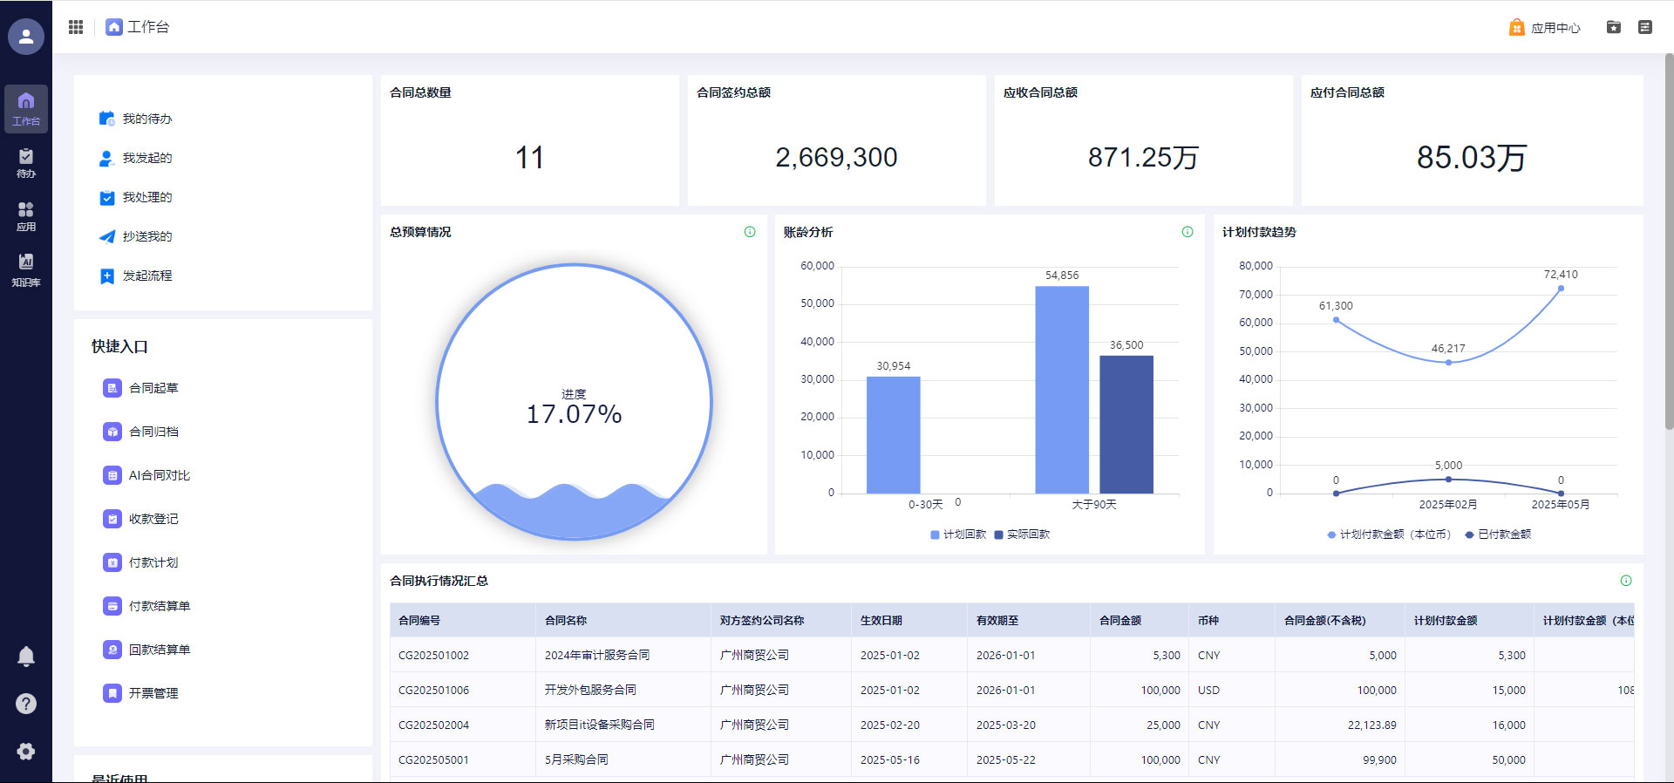
Task: Toggle 已付金额 legend in trend chart
Action: pos(1498,534)
